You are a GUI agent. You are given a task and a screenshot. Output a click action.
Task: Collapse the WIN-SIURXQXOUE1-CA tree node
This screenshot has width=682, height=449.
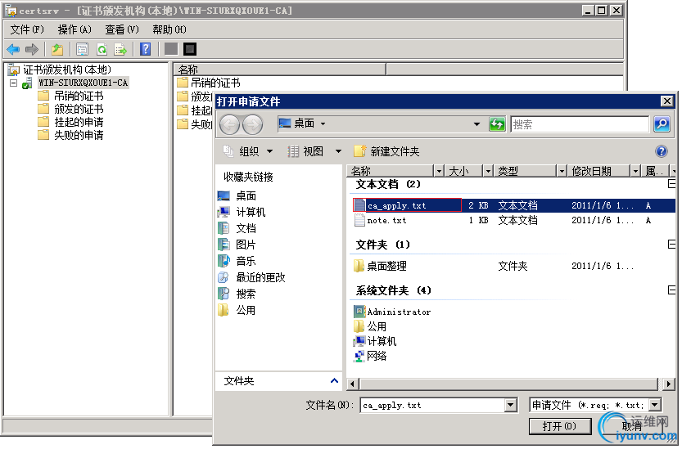13,83
